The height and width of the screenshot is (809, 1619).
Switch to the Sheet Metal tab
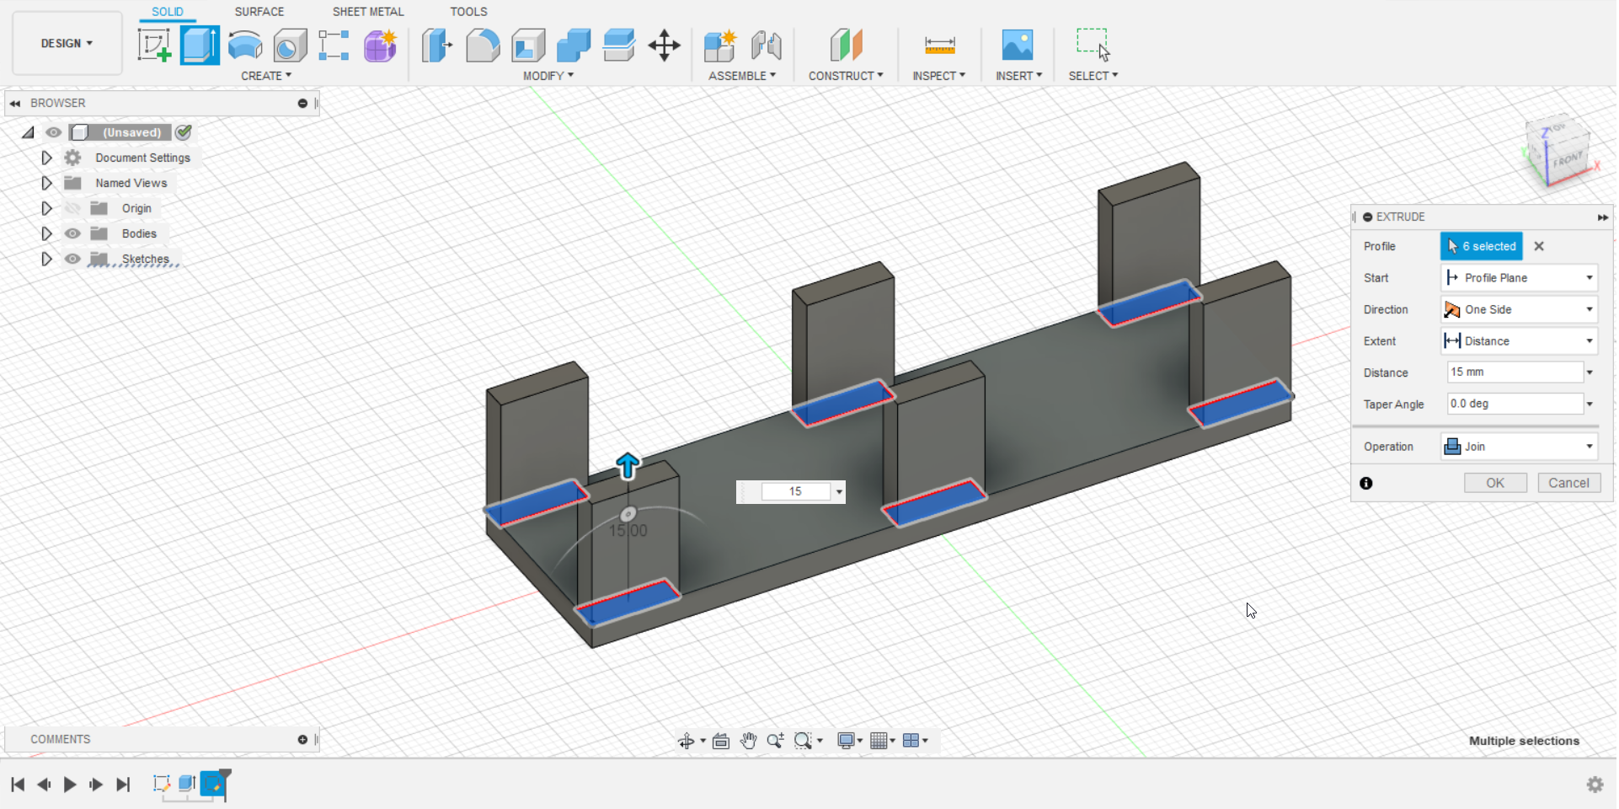tap(367, 12)
